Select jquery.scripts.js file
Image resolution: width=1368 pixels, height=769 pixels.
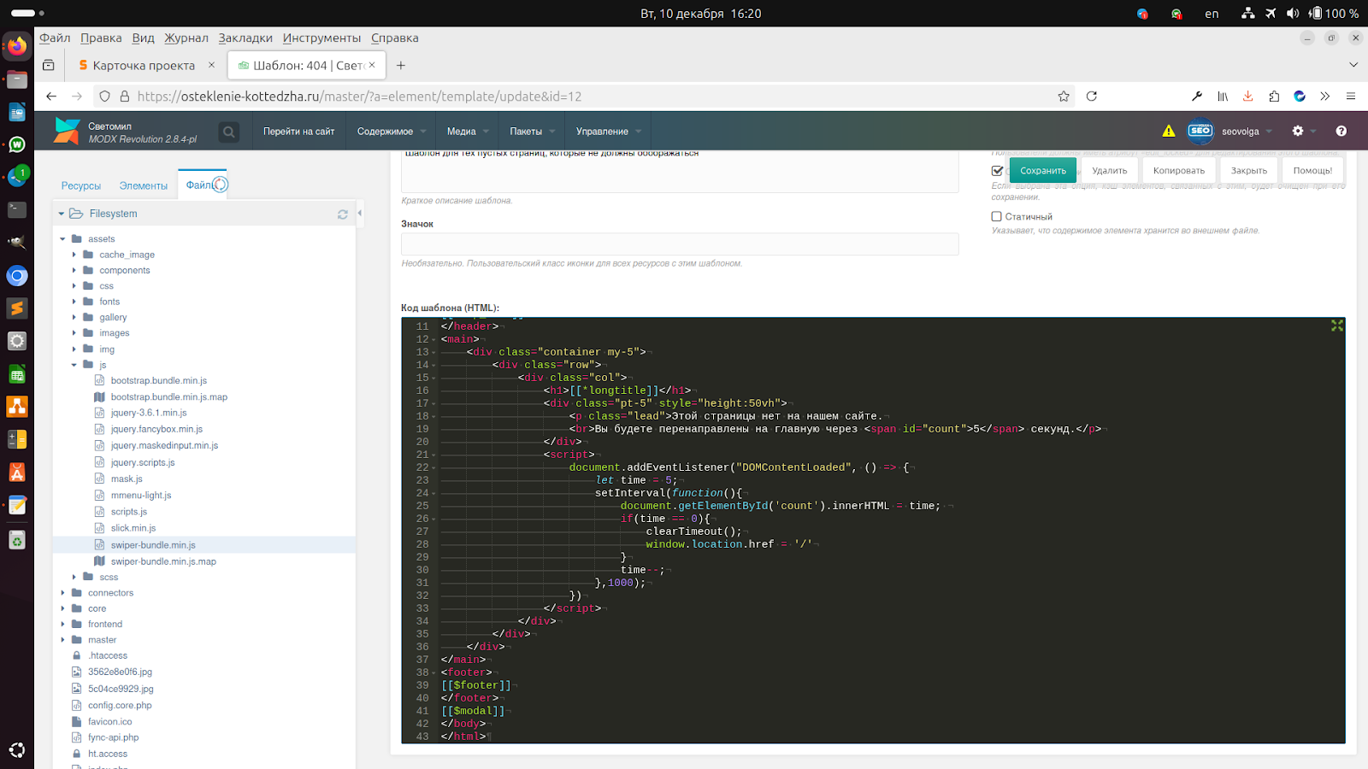[x=143, y=462]
